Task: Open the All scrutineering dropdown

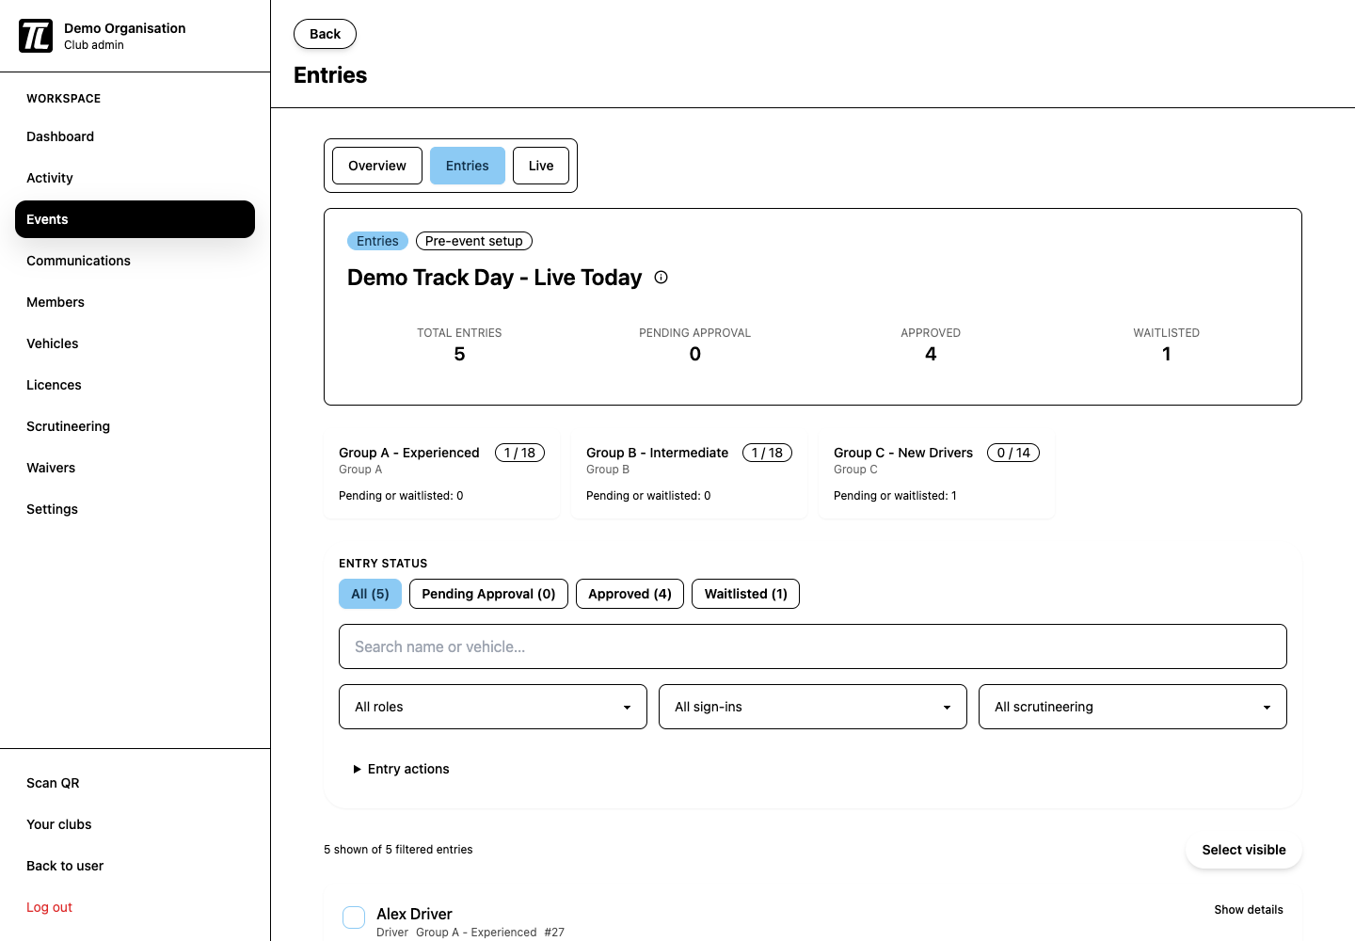Action: (1133, 707)
